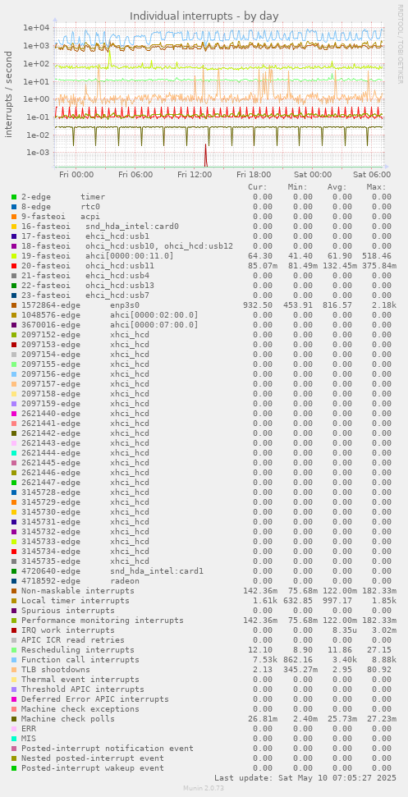Viewport: 408px width, 797px height.
Task: Click the blue swatch next to 8-edge rtc0
Action: pos(14,206)
